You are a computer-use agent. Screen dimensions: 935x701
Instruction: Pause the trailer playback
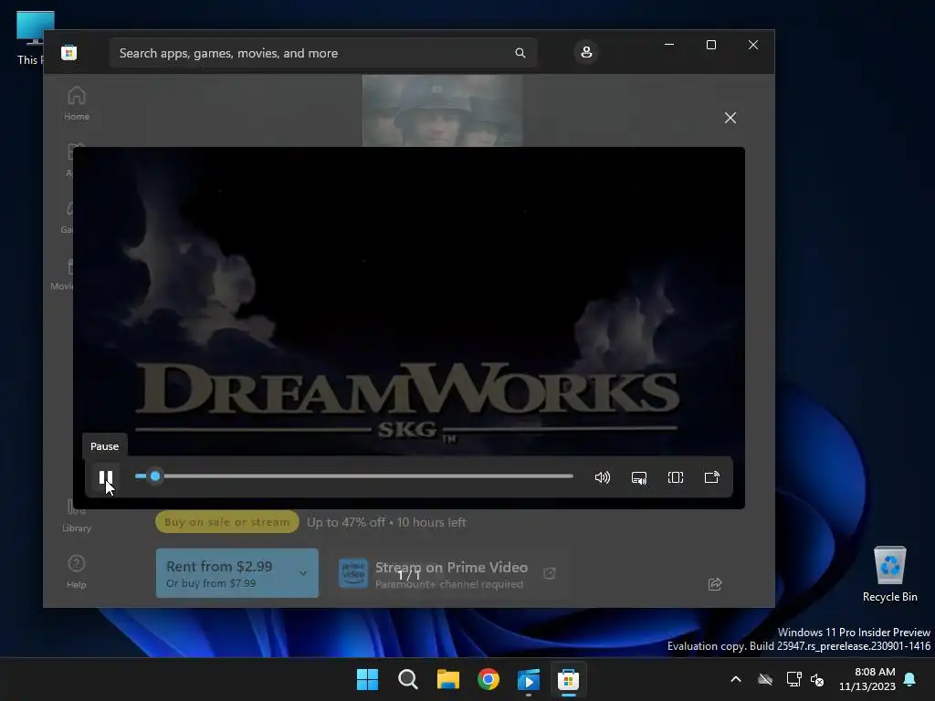point(106,477)
